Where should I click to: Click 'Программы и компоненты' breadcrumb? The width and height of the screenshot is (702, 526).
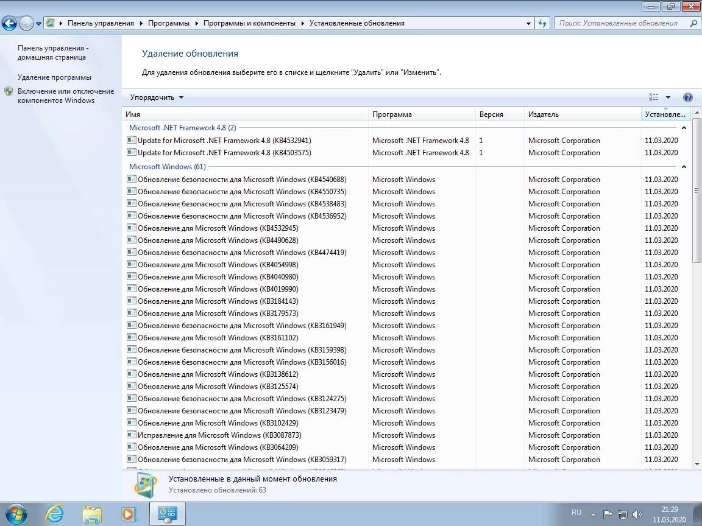click(249, 23)
